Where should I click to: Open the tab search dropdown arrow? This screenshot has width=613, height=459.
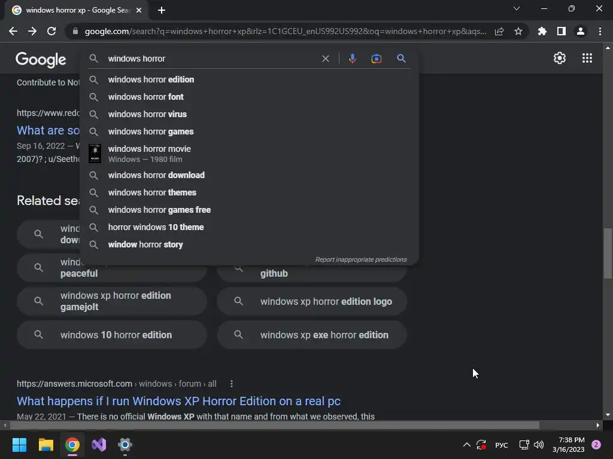517,8
